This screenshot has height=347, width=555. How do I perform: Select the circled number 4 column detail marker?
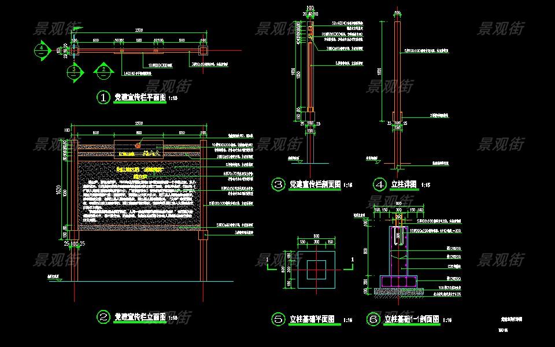tap(380, 184)
